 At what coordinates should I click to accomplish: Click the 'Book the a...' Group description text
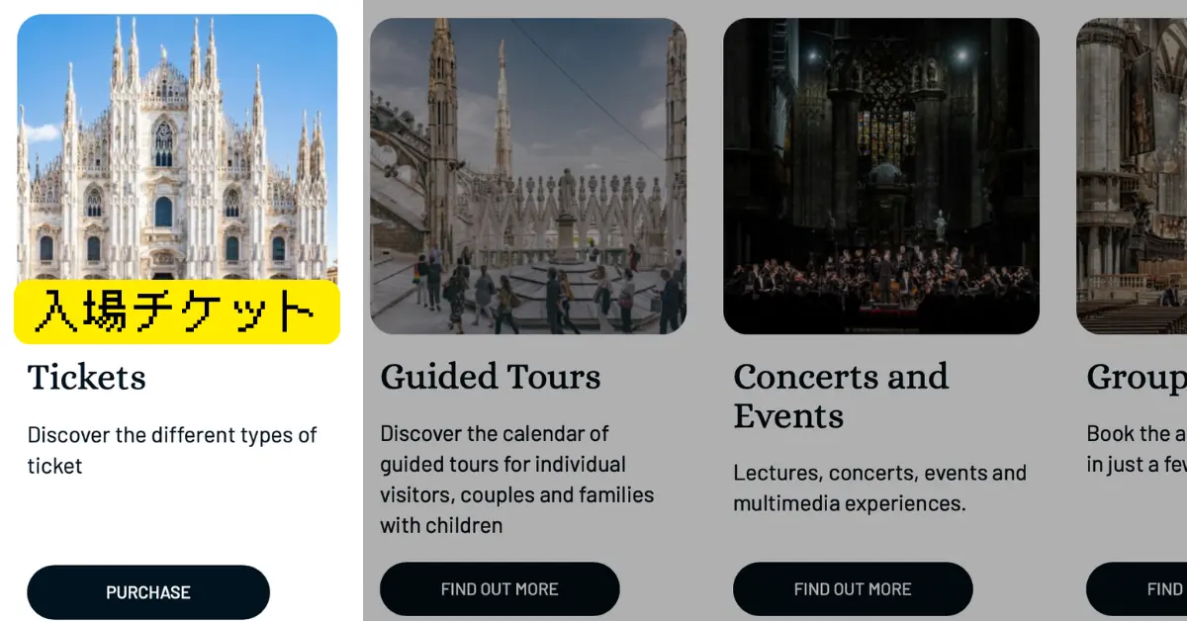pos(1137,448)
